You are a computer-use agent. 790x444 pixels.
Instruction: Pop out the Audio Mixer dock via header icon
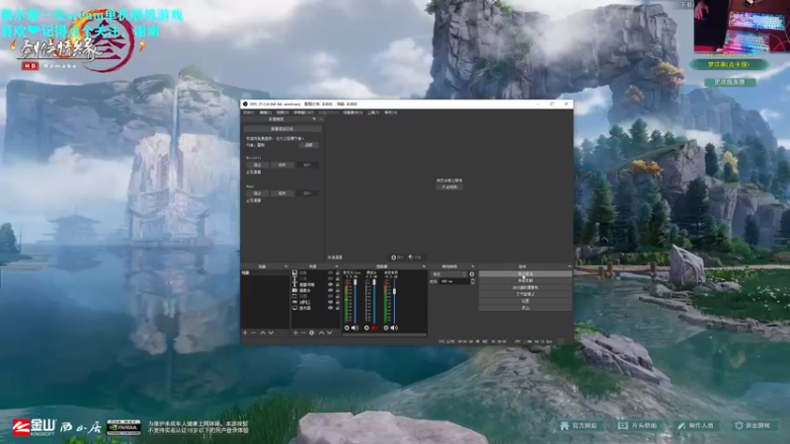pos(424,266)
